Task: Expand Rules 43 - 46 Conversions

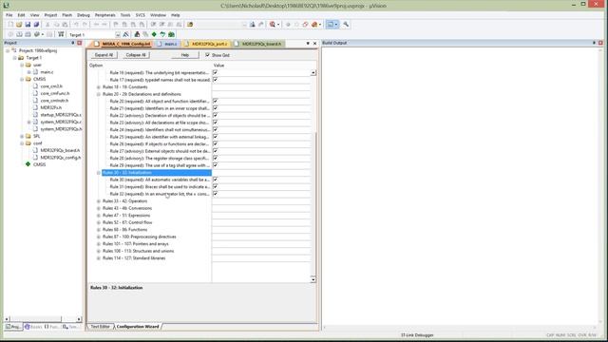Action: (99, 208)
